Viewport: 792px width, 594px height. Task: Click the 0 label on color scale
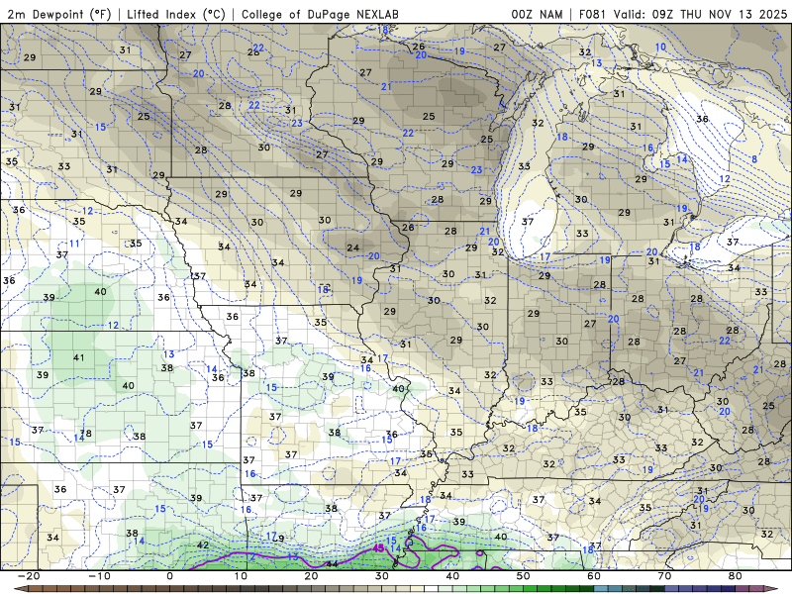(169, 576)
